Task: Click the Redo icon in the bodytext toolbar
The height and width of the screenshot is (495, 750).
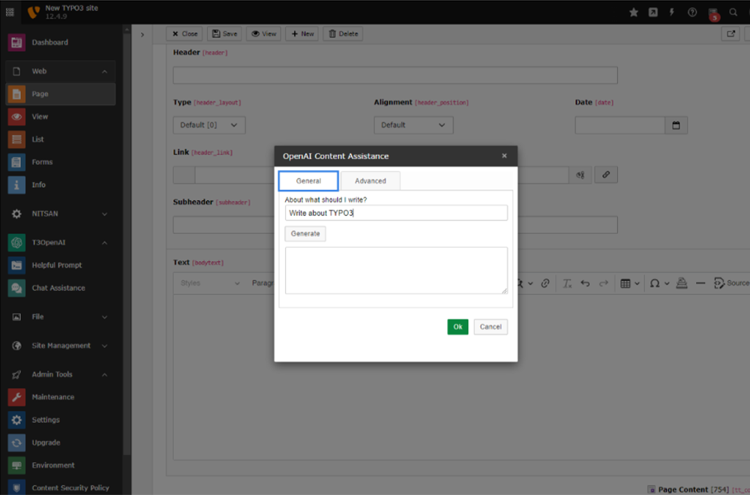Action: [x=604, y=283]
